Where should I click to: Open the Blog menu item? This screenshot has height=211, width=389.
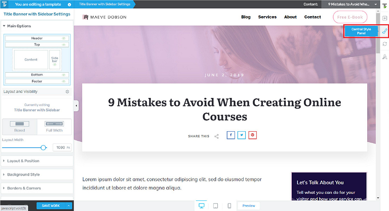click(x=246, y=17)
